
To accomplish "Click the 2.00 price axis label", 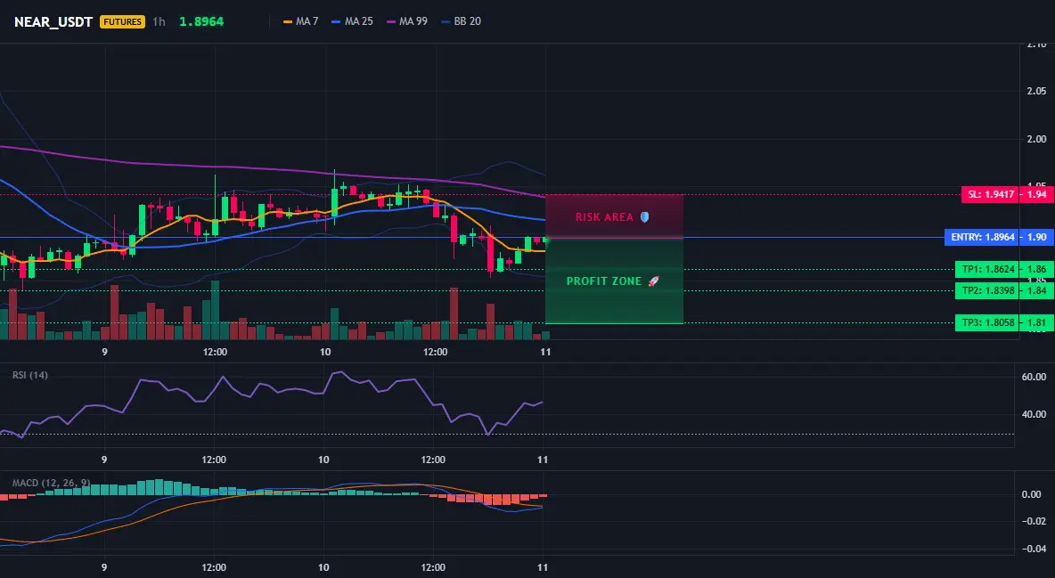I will (1037, 139).
